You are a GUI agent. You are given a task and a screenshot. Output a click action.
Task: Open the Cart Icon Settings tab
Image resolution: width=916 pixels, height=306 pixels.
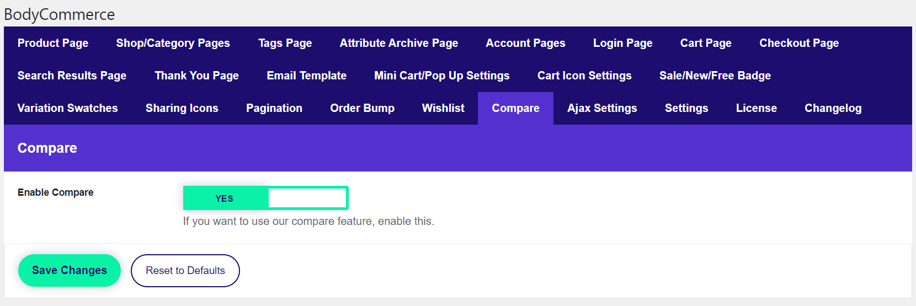pos(584,76)
